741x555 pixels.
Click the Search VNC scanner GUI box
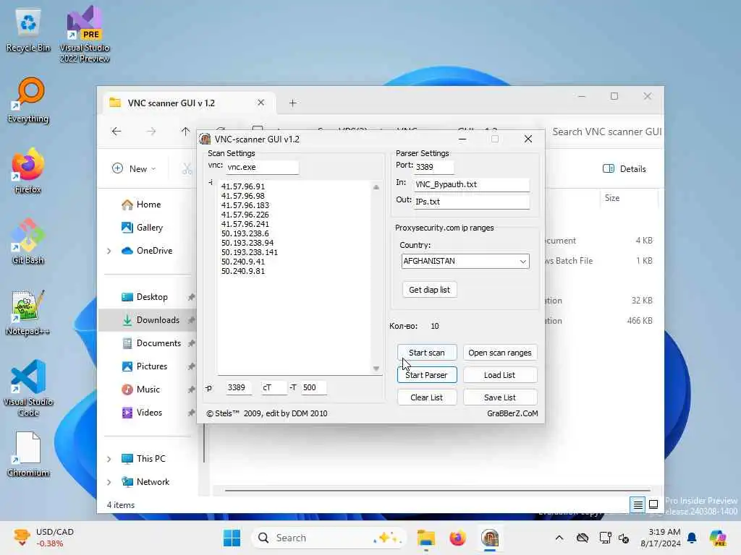(x=606, y=132)
